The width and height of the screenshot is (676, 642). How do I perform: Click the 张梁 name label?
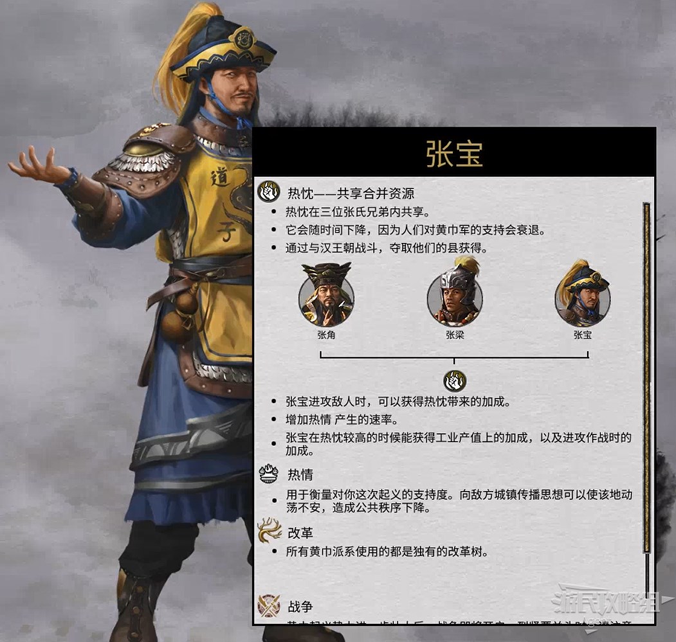click(455, 335)
